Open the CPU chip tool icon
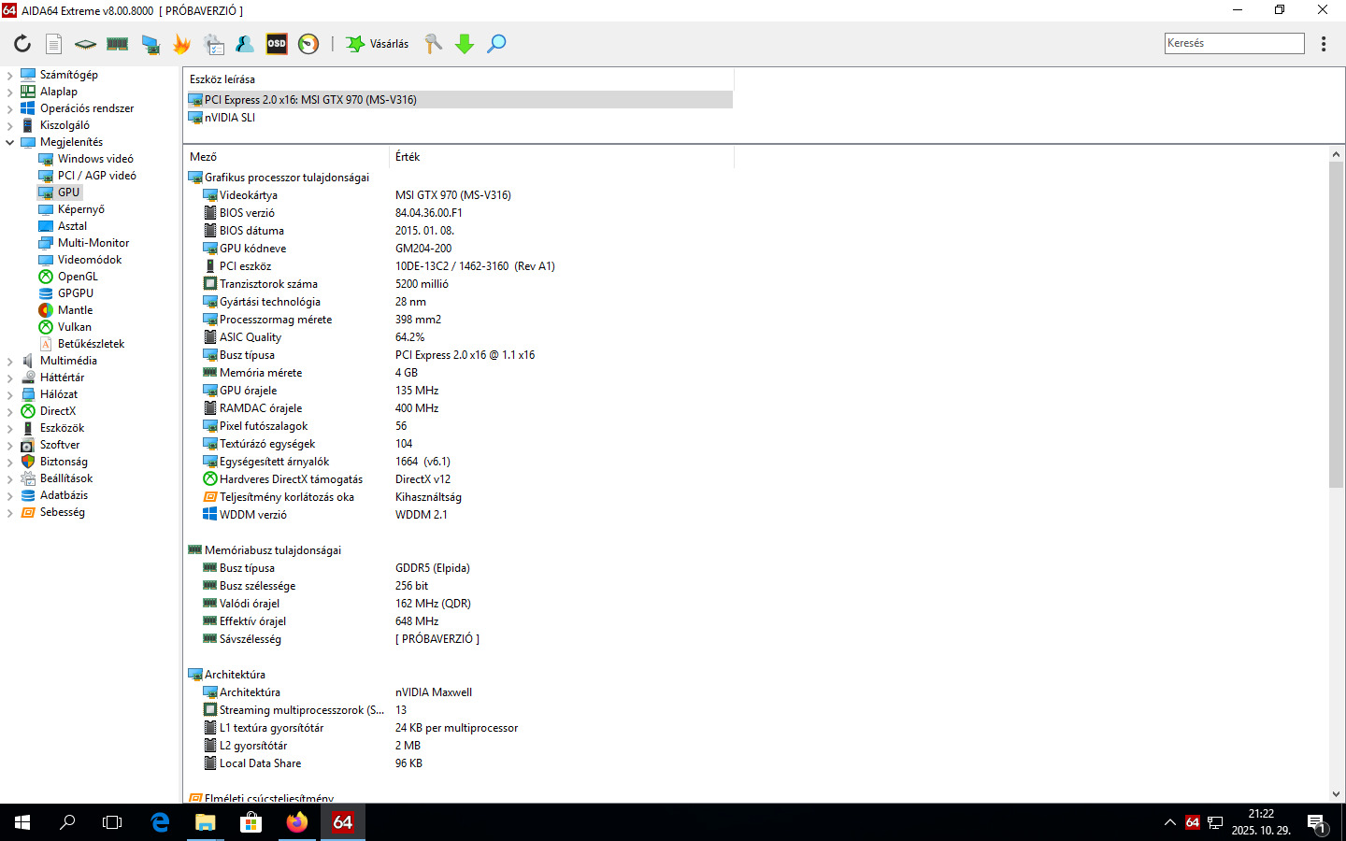The image size is (1346, 841). 85,44
